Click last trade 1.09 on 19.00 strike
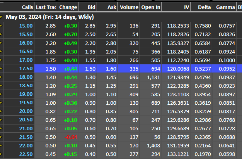This screenshot has width=242, height=159. [51, 95]
